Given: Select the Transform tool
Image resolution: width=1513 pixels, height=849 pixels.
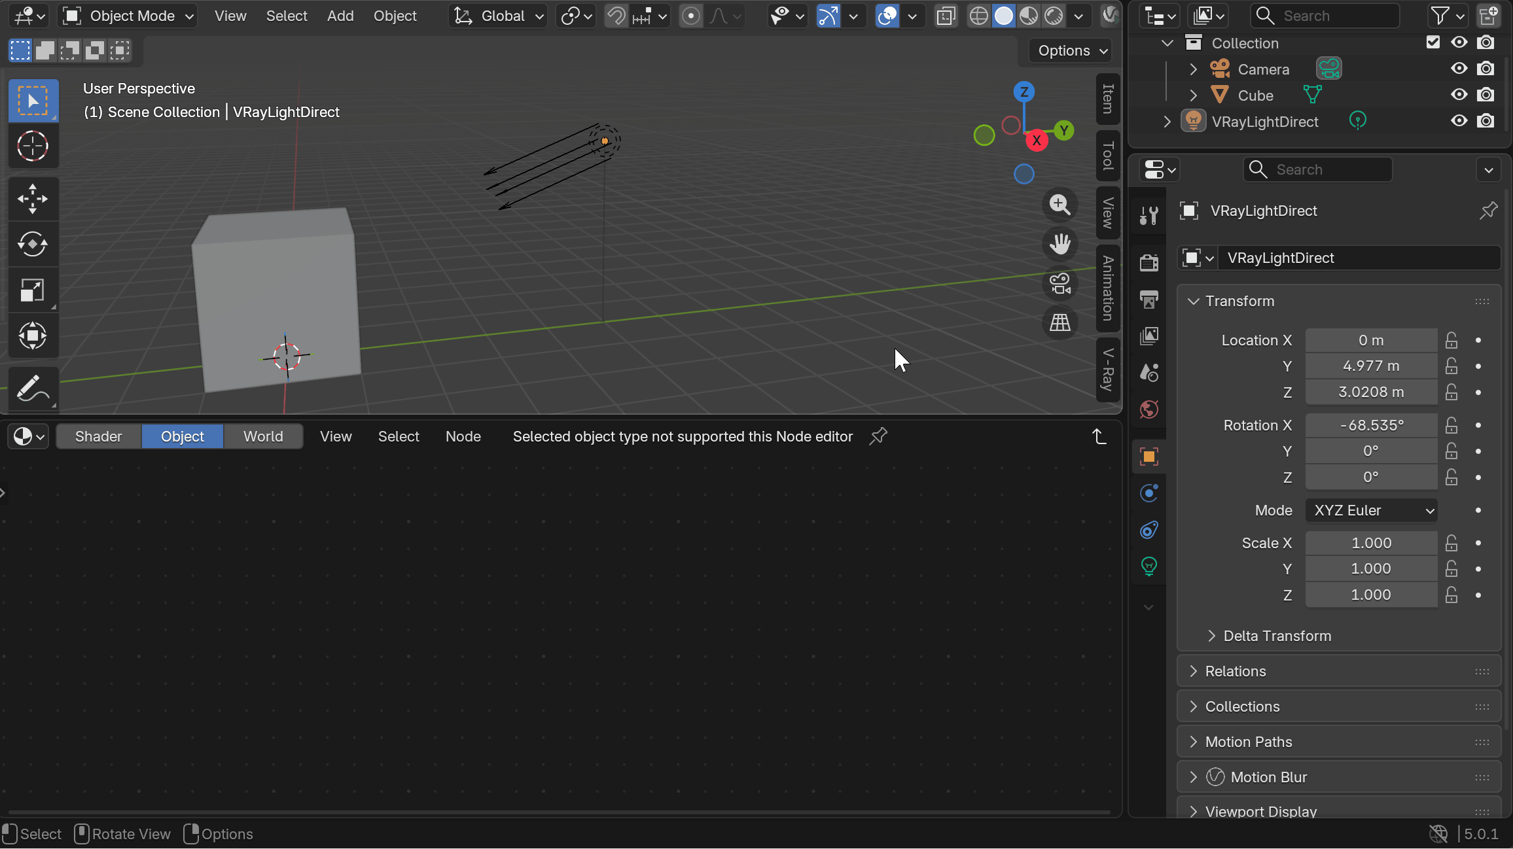Looking at the screenshot, I should 33,336.
